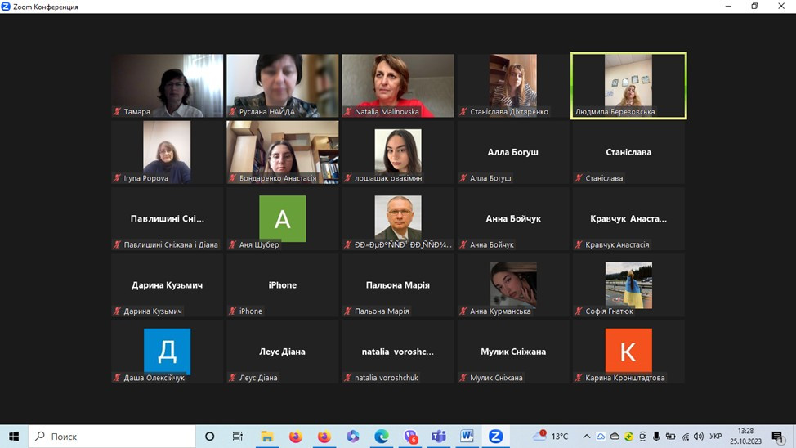This screenshot has width=796, height=448.
Task: Click the blue Д avatar of Даша Олексійчук
Action: point(167,352)
